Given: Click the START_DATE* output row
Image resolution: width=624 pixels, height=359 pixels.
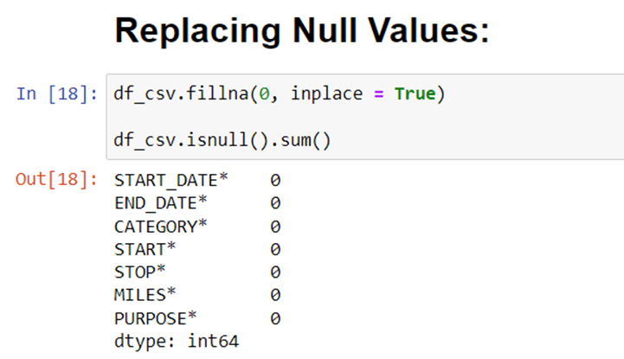Looking at the screenshot, I should click(197, 180).
